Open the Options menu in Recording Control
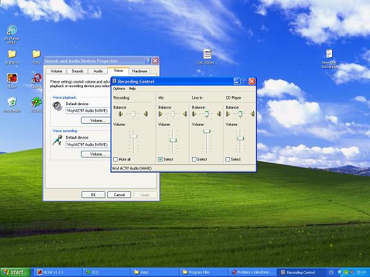This screenshot has width=370, height=277. [x=119, y=88]
